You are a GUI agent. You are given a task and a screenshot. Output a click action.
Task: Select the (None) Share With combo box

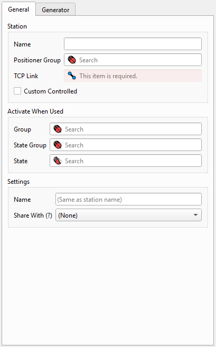coord(128,215)
